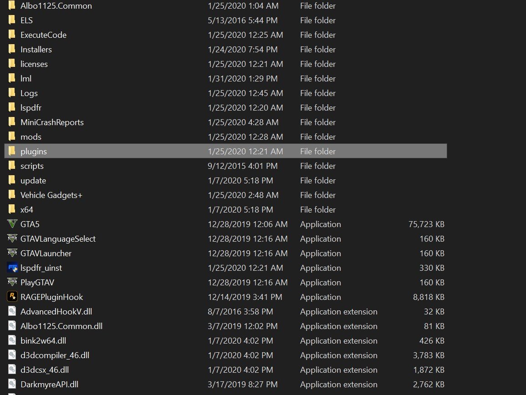Viewport: 526px width, 395px height.
Task: Click the PlayGTAV file name
Action: click(37, 283)
